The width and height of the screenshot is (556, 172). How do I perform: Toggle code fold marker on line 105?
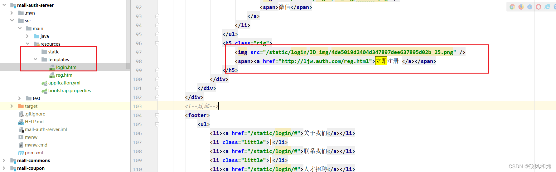click(x=157, y=124)
